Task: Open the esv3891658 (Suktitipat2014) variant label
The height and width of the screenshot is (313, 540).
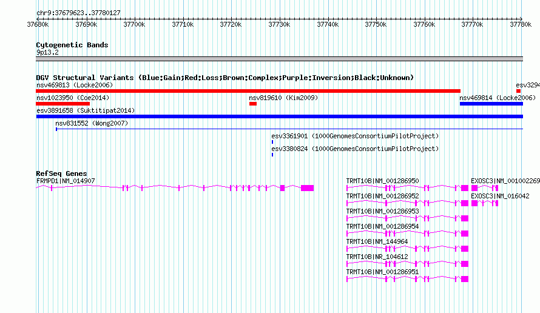Action: [86, 110]
